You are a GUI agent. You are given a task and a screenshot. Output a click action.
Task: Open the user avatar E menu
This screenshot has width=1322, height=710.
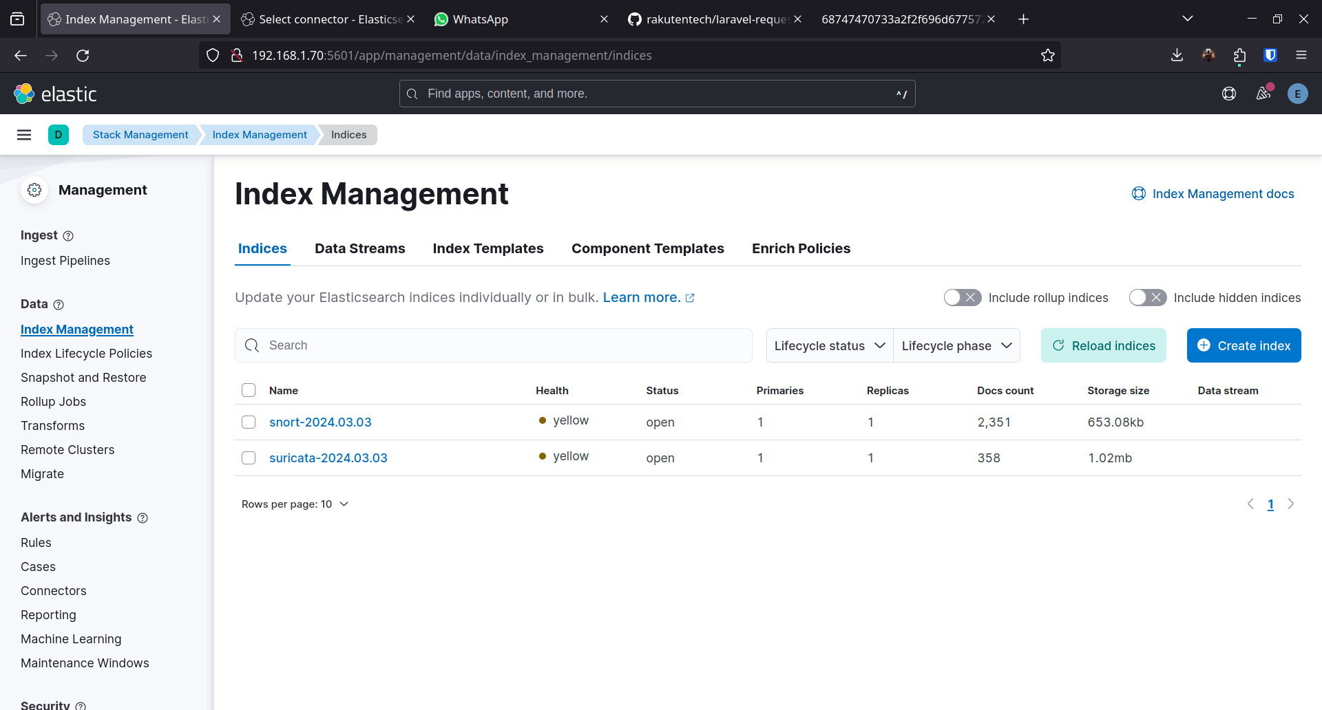tap(1297, 94)
